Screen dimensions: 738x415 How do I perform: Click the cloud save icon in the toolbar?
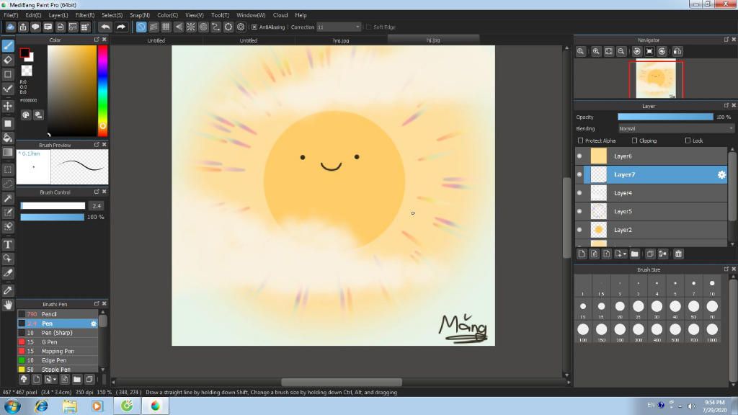coord(10,27)
